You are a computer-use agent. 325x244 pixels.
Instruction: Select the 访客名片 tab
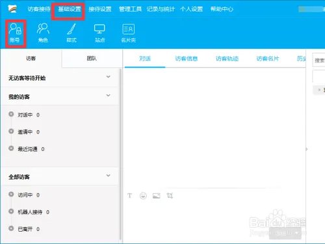click(x=267, y=59)
